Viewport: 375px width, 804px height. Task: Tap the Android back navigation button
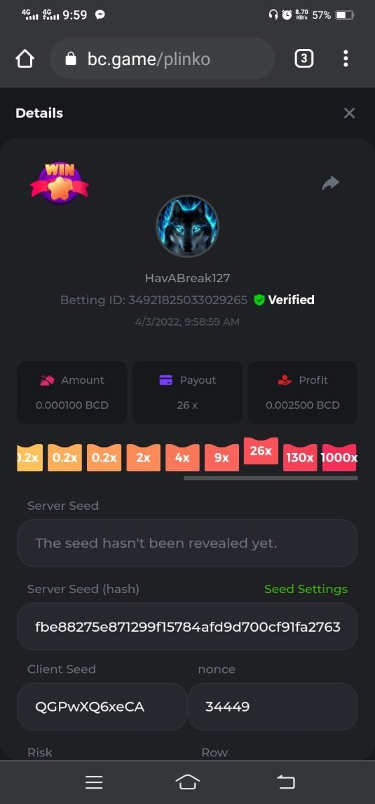coord(286,782)
